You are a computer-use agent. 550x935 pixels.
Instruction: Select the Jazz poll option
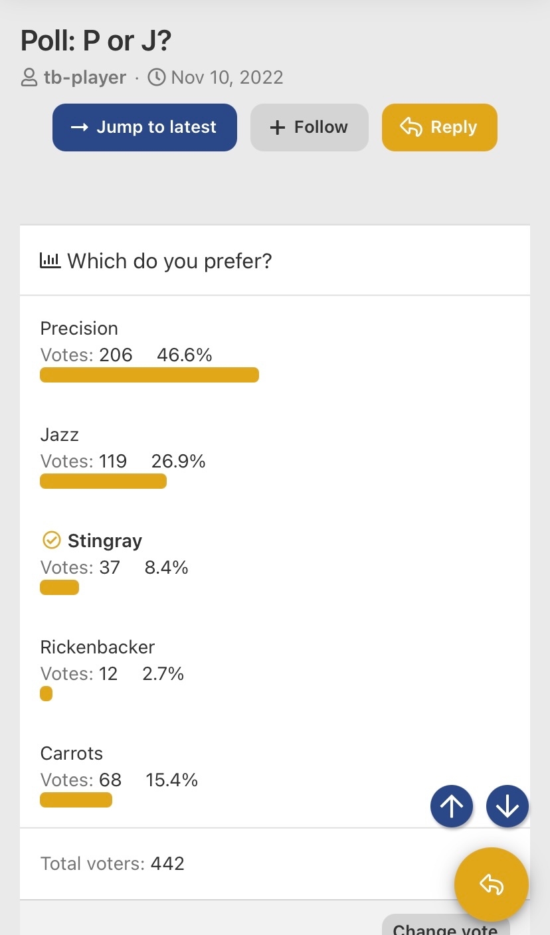[60, 434]
